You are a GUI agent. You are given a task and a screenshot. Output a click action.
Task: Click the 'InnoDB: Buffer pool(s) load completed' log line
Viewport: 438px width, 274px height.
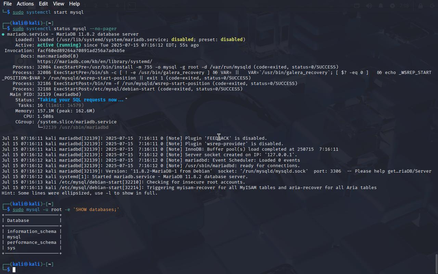point(170,149)
